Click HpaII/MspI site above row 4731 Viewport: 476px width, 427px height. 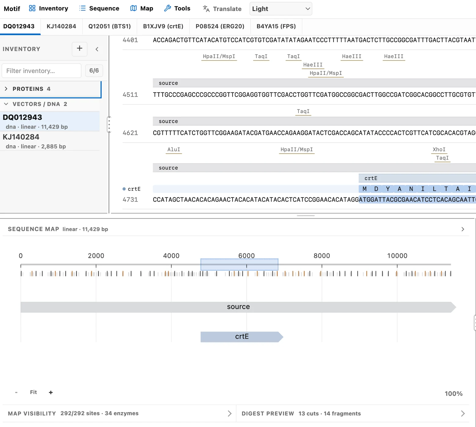[x=297, y=150]
